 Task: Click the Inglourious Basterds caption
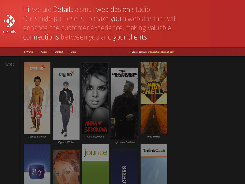pos(125,142)
